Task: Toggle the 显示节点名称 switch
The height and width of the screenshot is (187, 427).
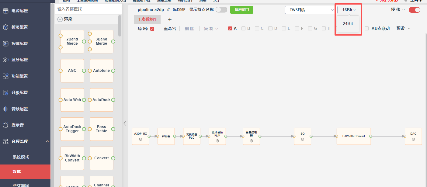Action: (221, 10)
